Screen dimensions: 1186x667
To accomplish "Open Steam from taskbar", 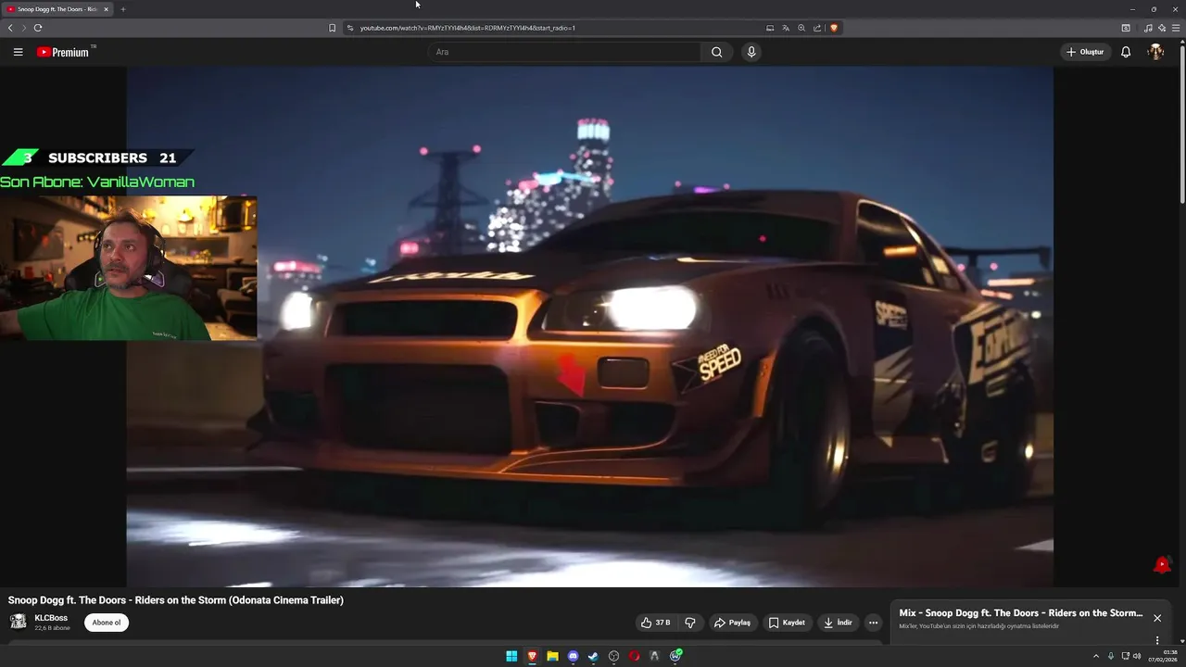I will (593, 656).
